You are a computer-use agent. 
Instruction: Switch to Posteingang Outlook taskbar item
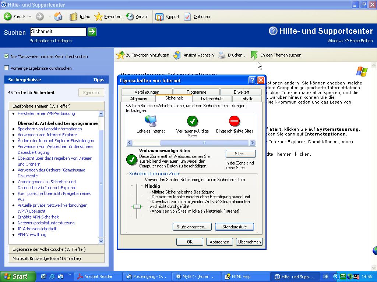tap(147, 276)
